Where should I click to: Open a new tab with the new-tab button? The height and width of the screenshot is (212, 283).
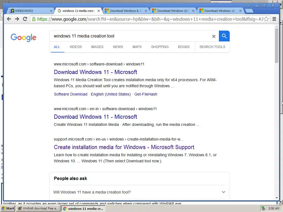click(x=250, y=11)
